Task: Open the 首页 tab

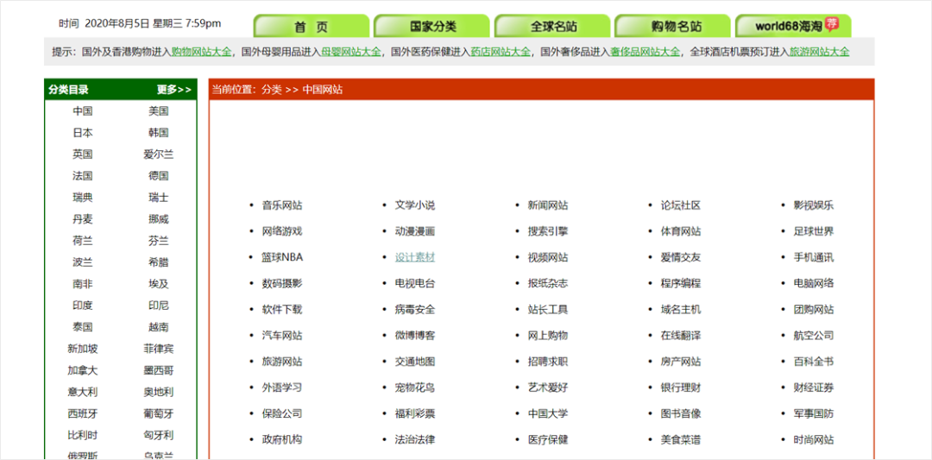Action: 312,26
